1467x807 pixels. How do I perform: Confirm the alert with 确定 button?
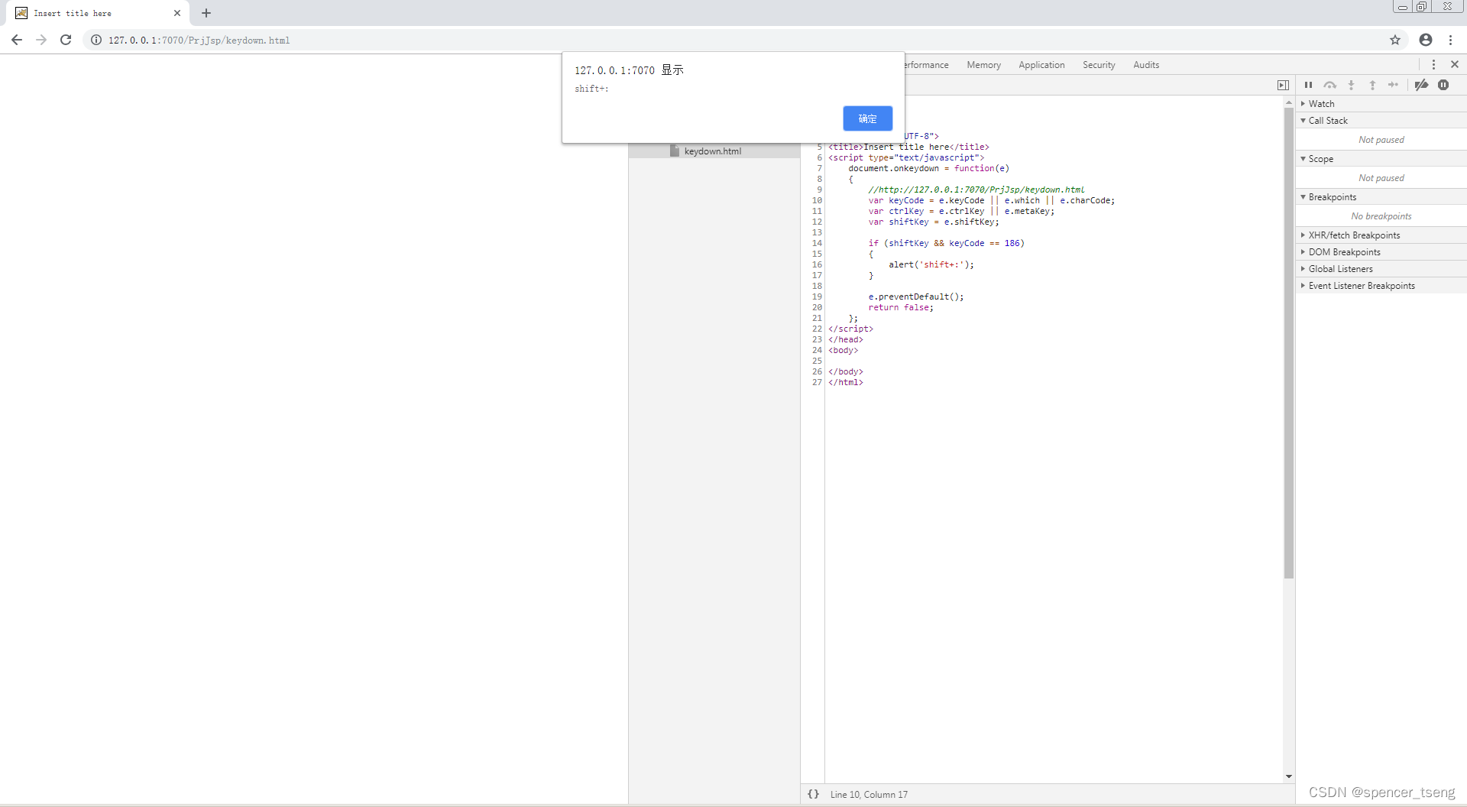(867, 118)
